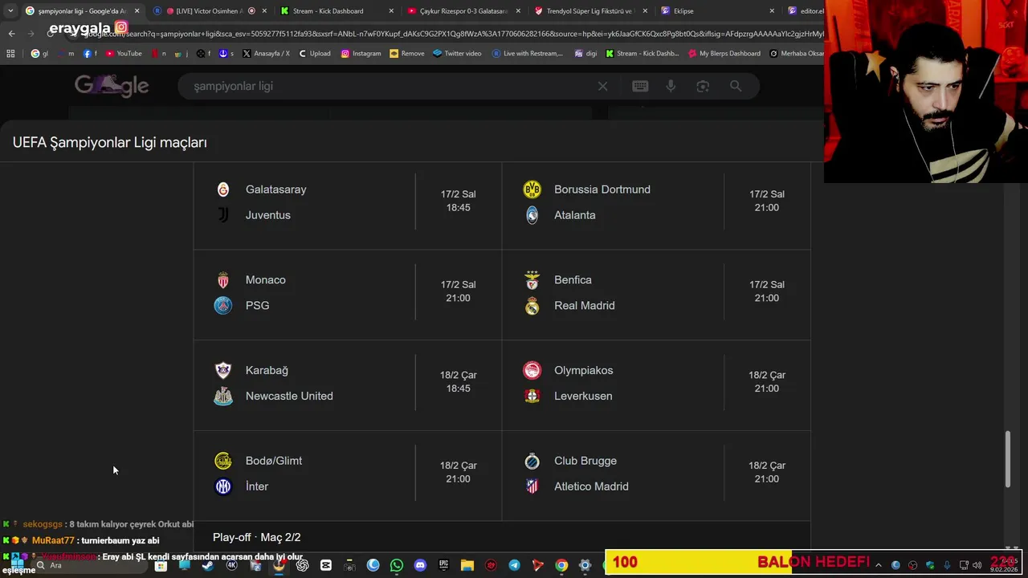Open Telegram from the taskbar
Screen dimensions: 1028x578
[514, 565]
